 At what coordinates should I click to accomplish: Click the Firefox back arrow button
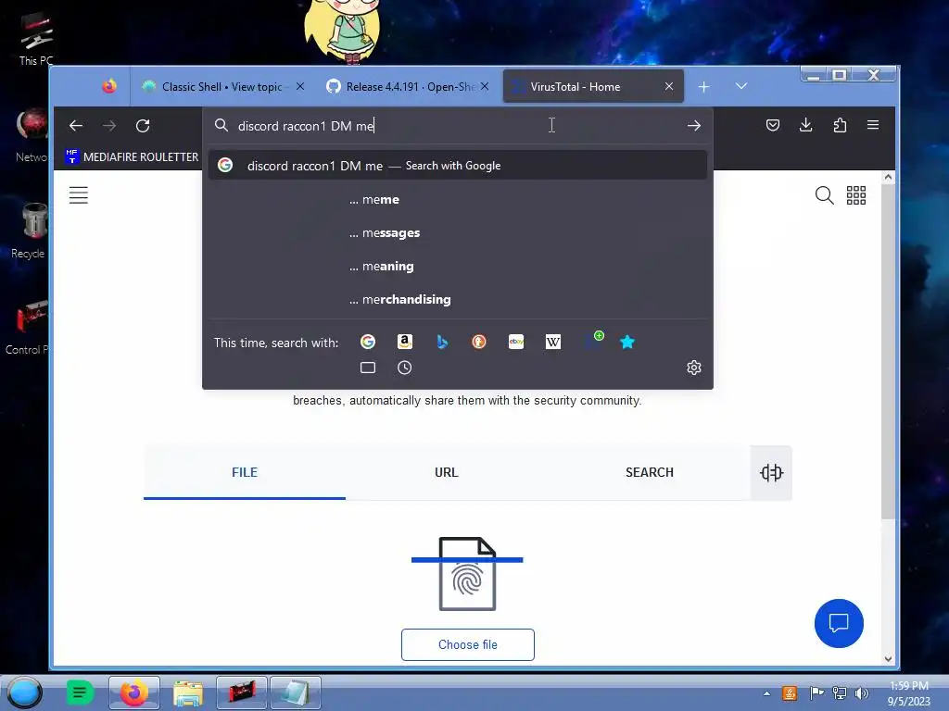point(76,126)
